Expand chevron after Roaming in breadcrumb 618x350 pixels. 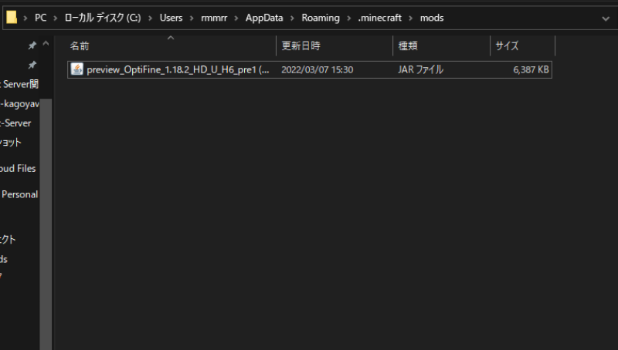pyautogui.click(x=349, y=18)
